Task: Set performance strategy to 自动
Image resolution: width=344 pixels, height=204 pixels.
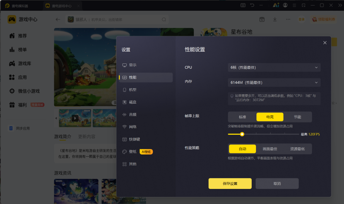Action: pos(243,149)
